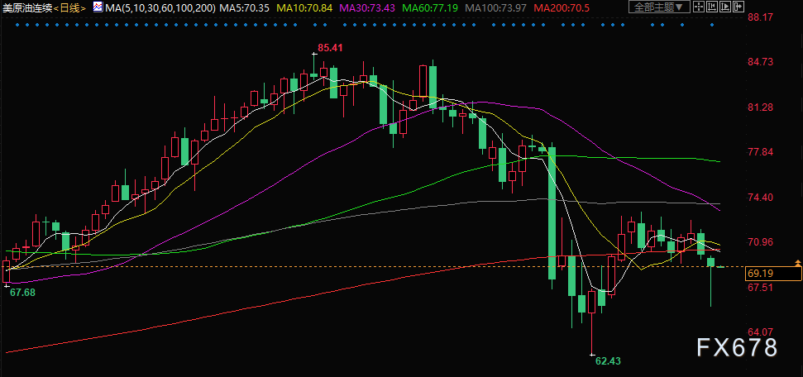Screen dimensions: 803x377
Task: Open MA(5,10,30,60,100,200) indicator parameters
Action: [160, 7]
